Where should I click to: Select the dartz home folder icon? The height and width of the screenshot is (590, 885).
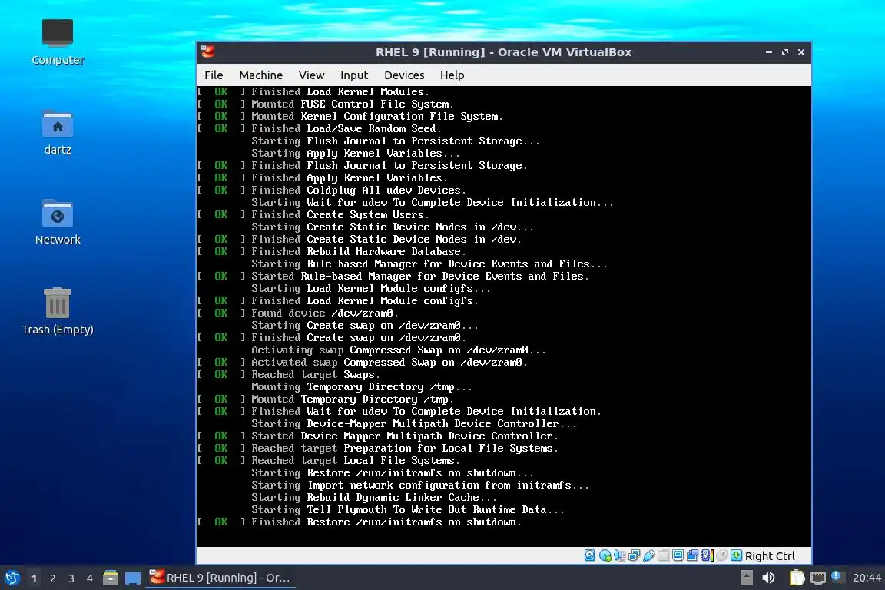pos(58,133)
